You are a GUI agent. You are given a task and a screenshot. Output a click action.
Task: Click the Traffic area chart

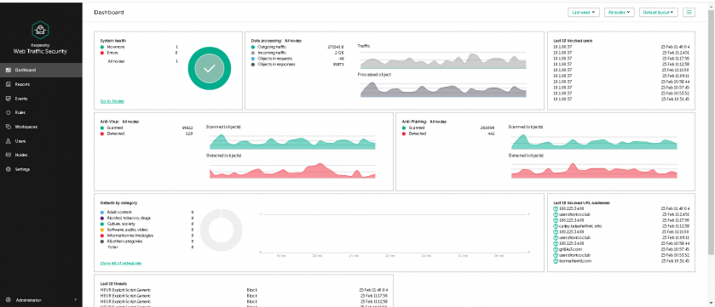pyautogui.click(x=443, y=60)
